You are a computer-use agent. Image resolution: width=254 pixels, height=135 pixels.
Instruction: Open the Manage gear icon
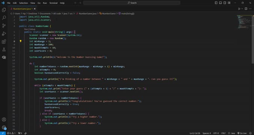pyautogui.click(x=4, y=127)
